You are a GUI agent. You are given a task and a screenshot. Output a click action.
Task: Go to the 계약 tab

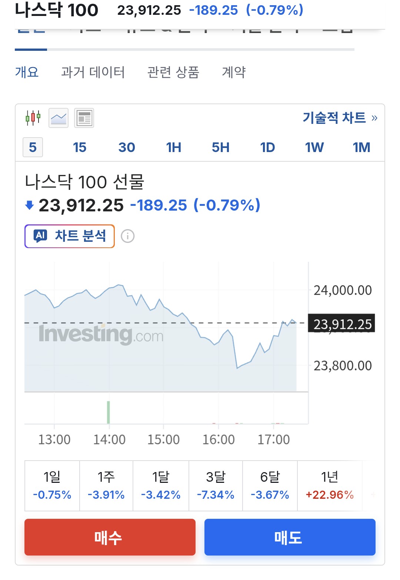[234, 72]
